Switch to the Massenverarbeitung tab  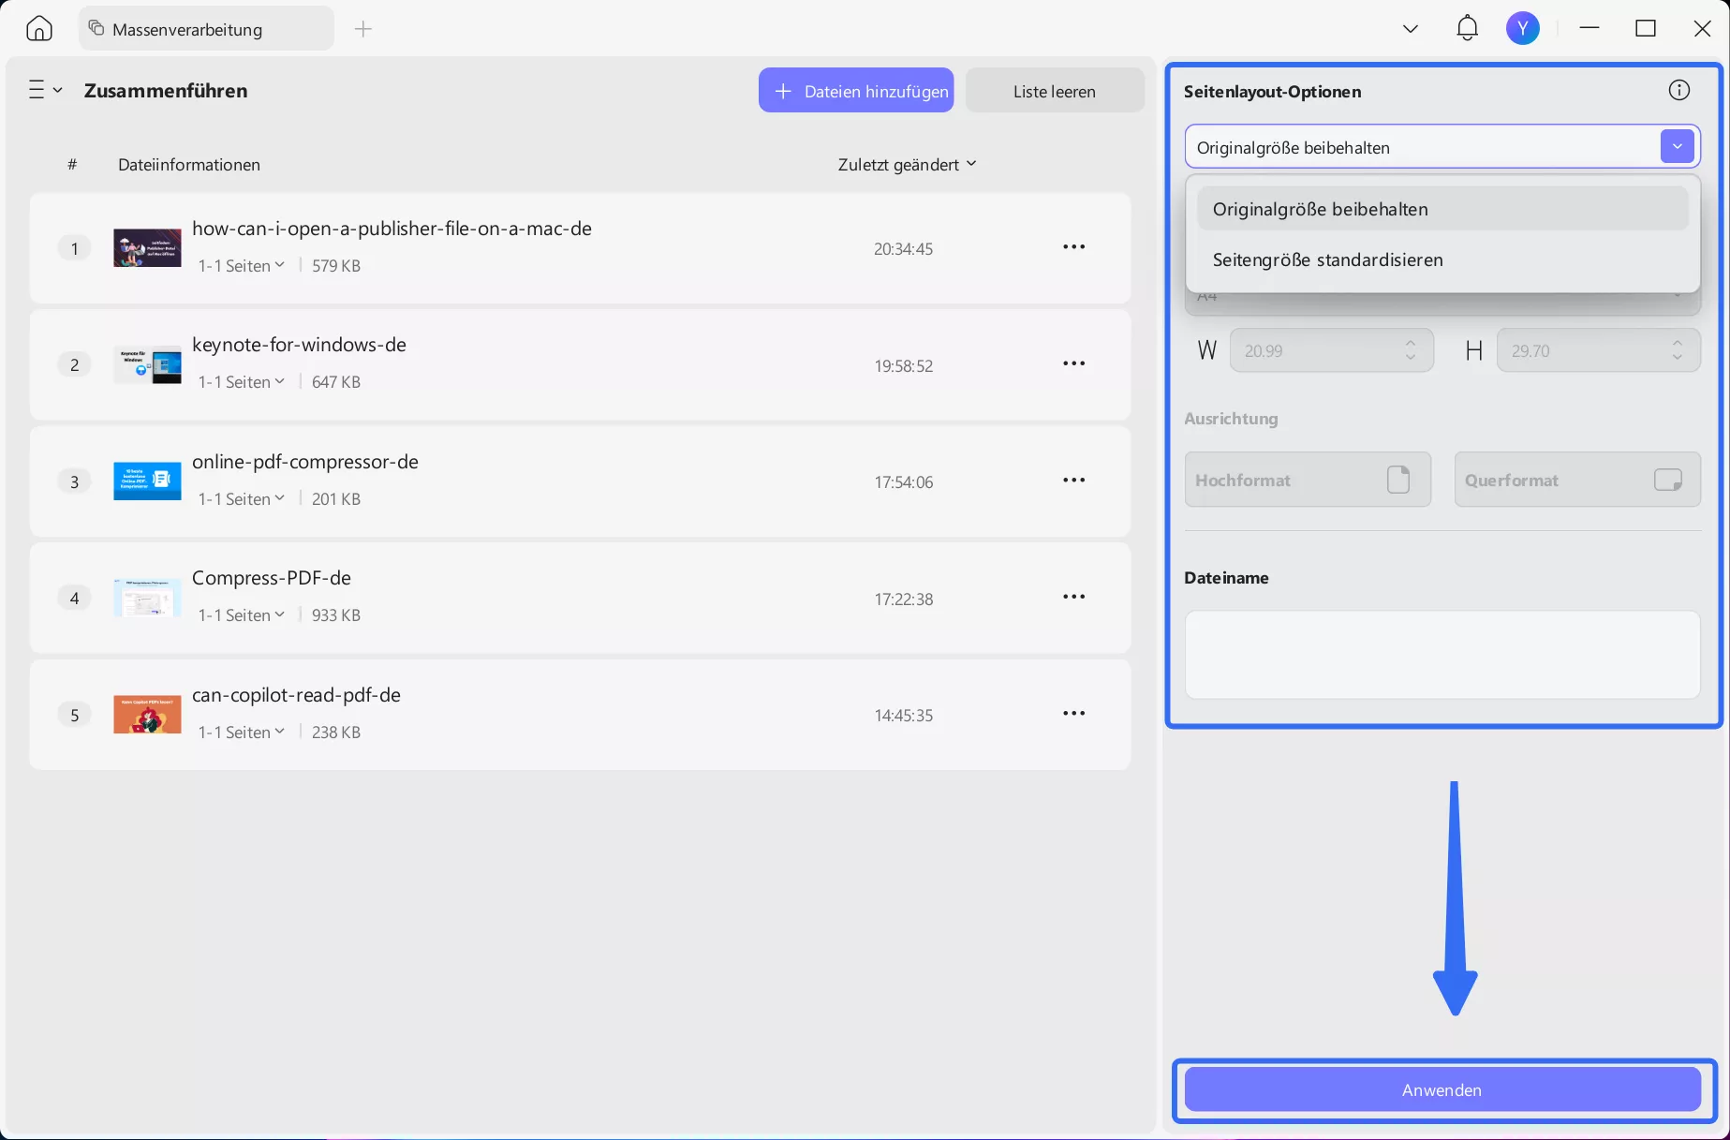(206, 29)
